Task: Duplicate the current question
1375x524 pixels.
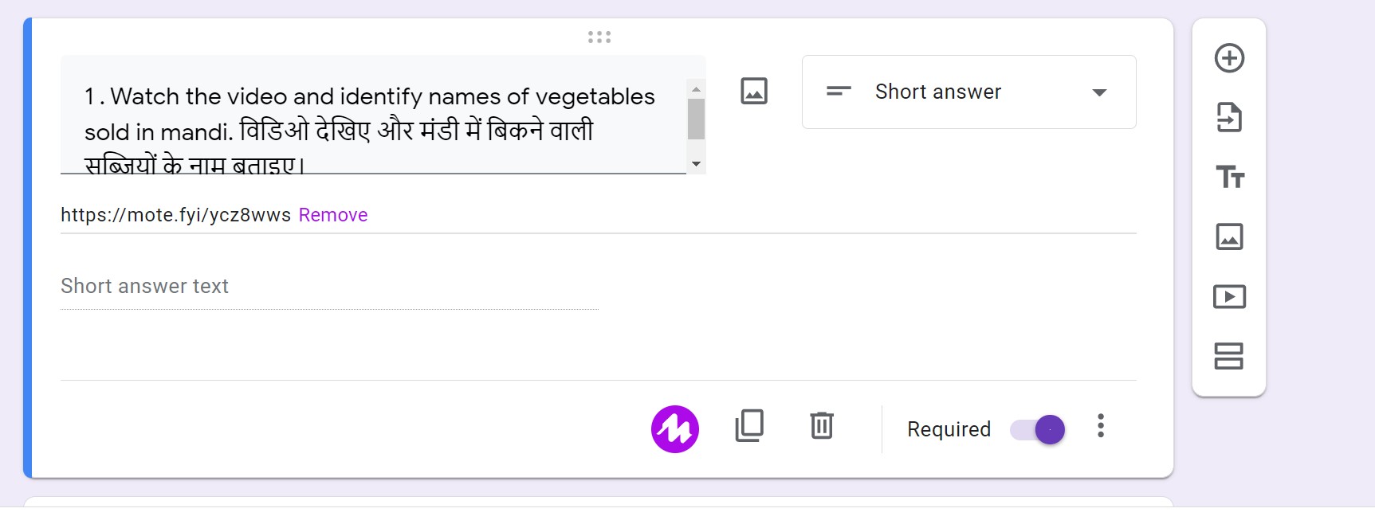Action: [x=748, y=428]
